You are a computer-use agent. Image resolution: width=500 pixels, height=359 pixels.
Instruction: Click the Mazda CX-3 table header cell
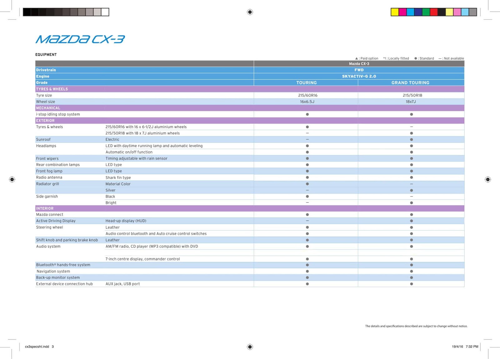[359, 64]
